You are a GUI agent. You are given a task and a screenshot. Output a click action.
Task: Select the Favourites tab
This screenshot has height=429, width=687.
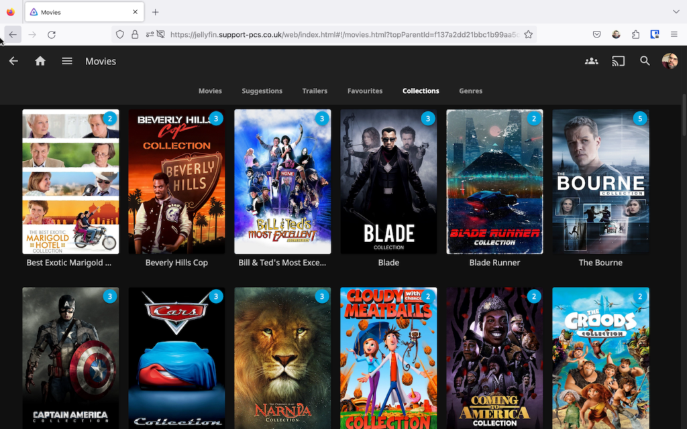365,91
